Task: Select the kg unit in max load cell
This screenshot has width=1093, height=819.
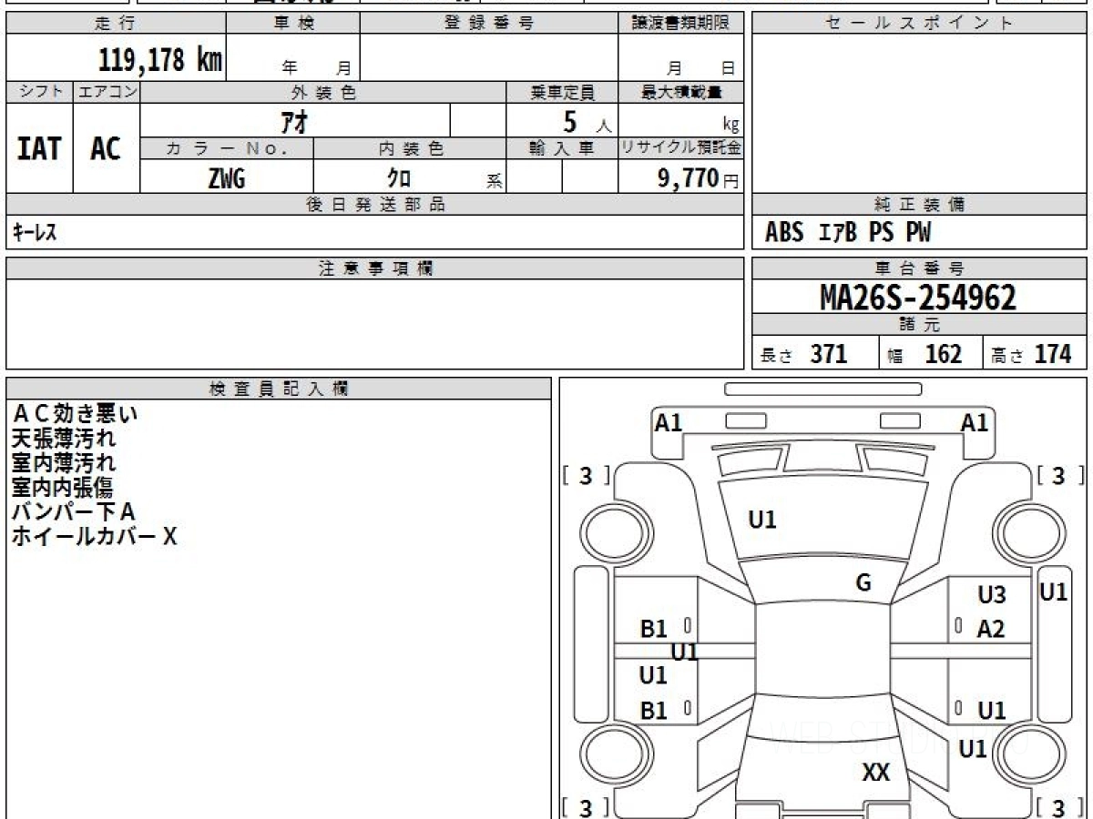Action: coord(730,126)
